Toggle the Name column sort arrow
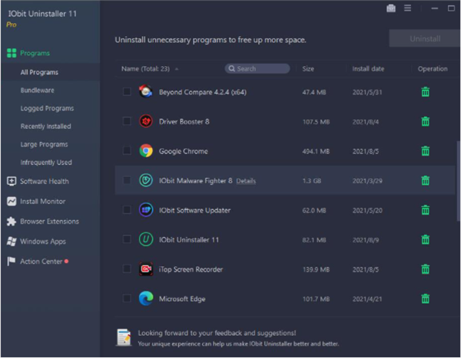 tap(177, 69)
